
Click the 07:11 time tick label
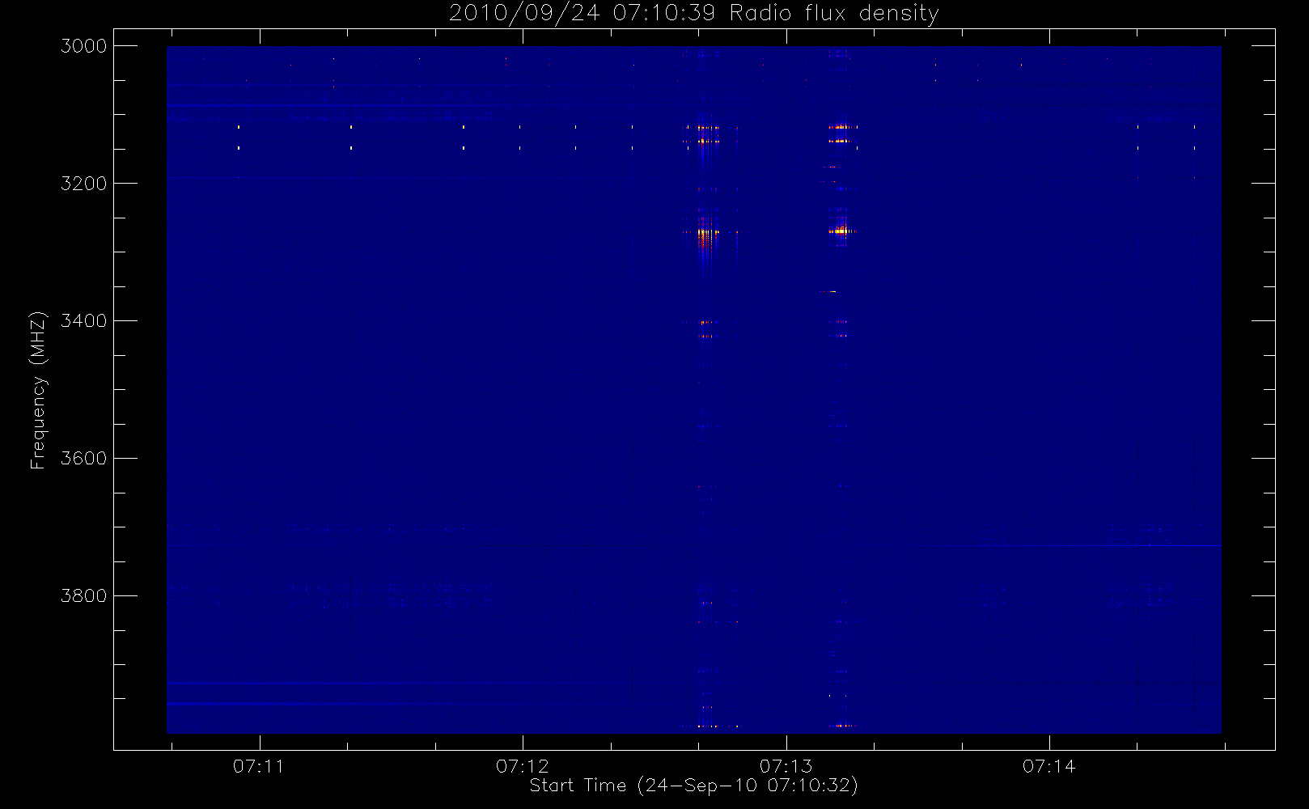click(x=259, y=766)
